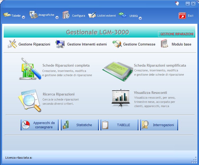Viewport: 199px width, 165px height.
Task: Open the Modulo base binder icon
Action: 164,44
